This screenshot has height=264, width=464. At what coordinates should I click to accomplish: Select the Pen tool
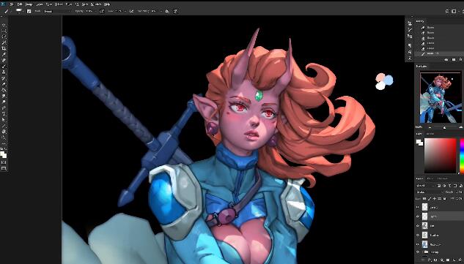(4, 108)
